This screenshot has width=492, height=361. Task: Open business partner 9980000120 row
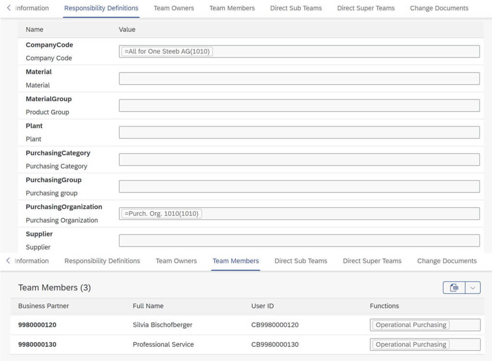[37, 325]
